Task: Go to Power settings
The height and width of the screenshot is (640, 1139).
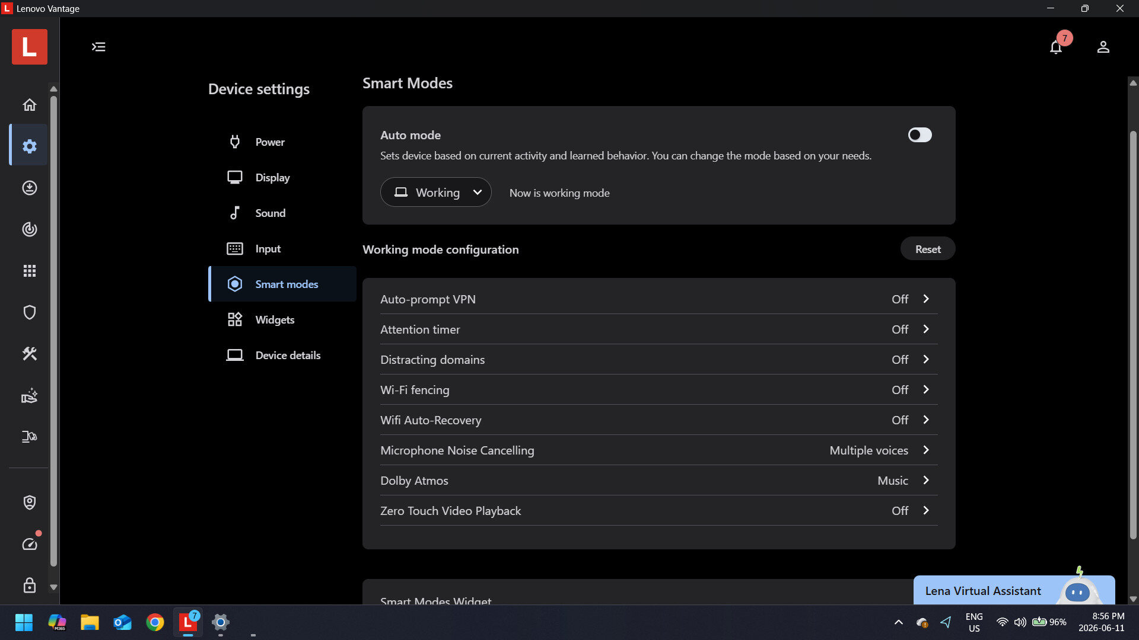Action: click(282, 142)
